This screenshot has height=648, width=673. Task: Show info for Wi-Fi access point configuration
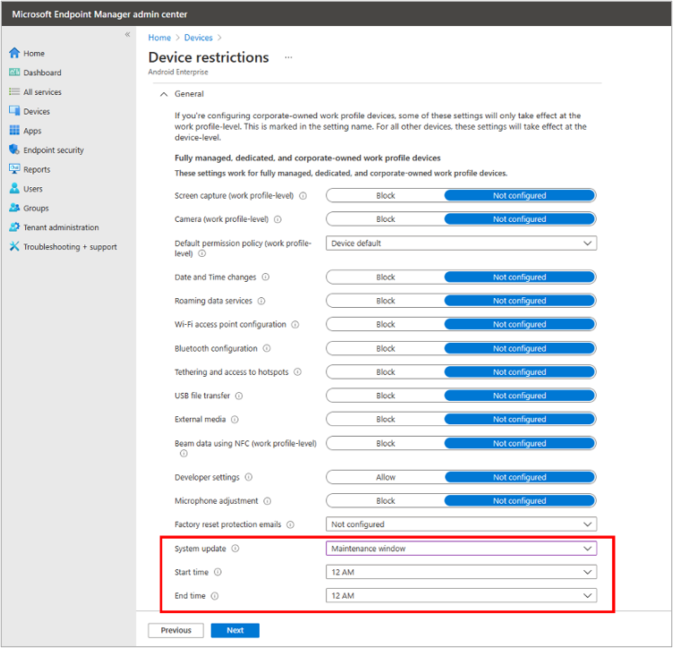(295, 324)
